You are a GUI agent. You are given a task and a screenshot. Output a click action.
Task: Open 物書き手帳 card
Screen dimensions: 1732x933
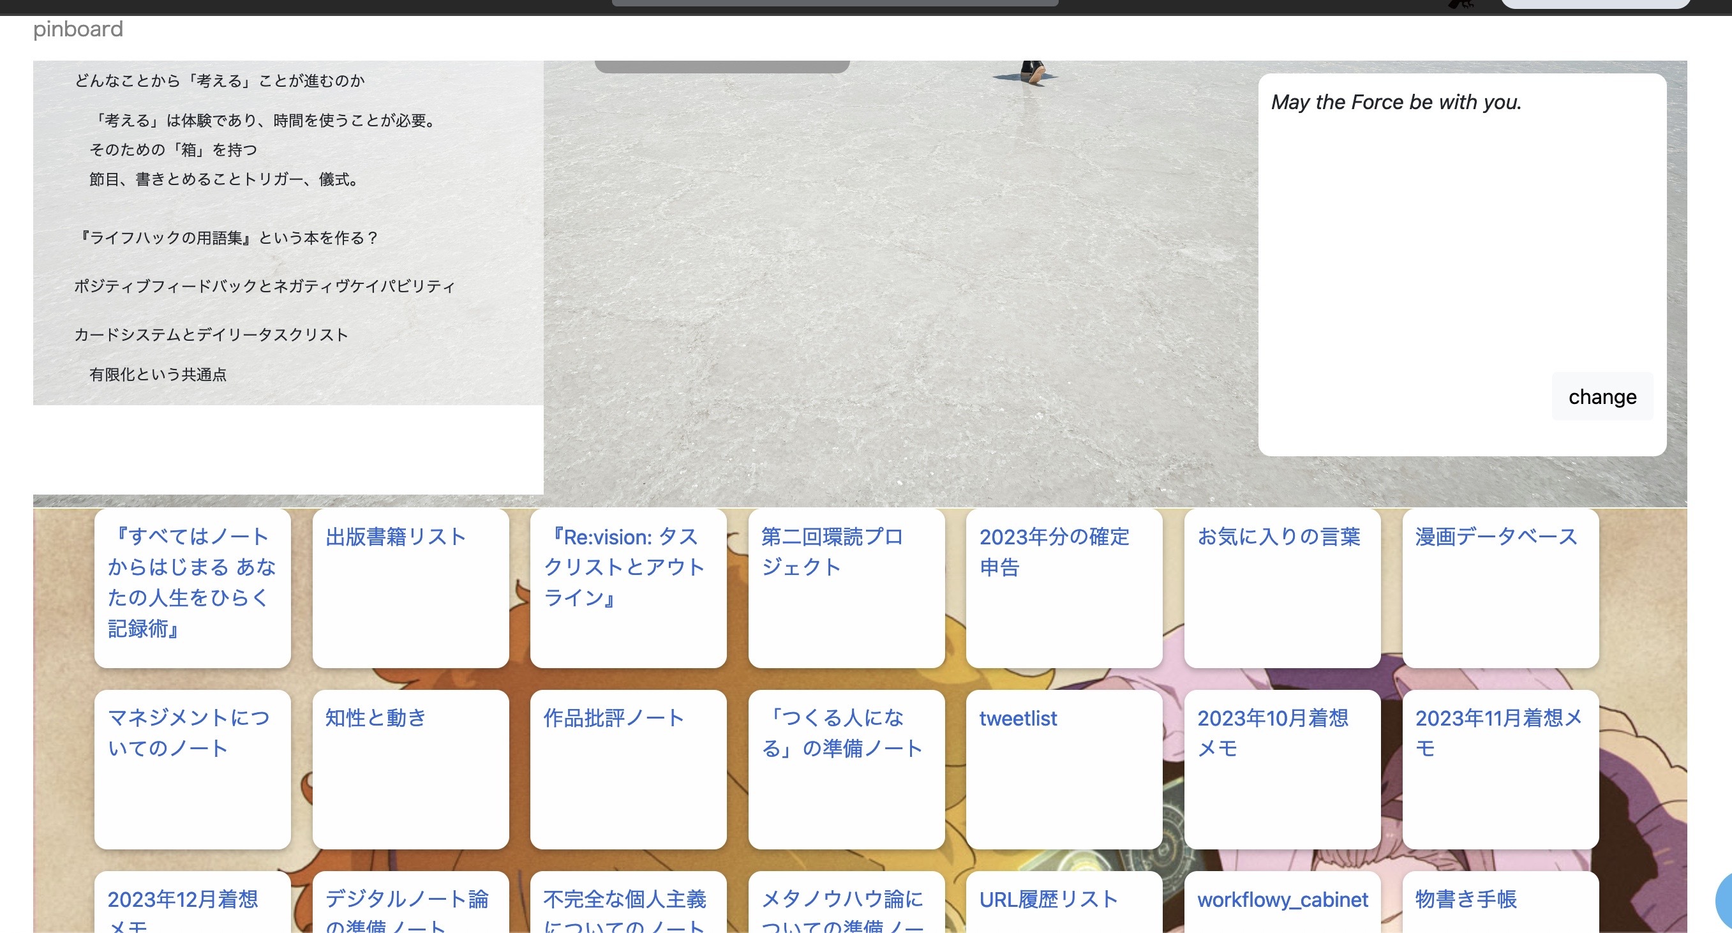pyautogui.click(x=1466, y=899)
